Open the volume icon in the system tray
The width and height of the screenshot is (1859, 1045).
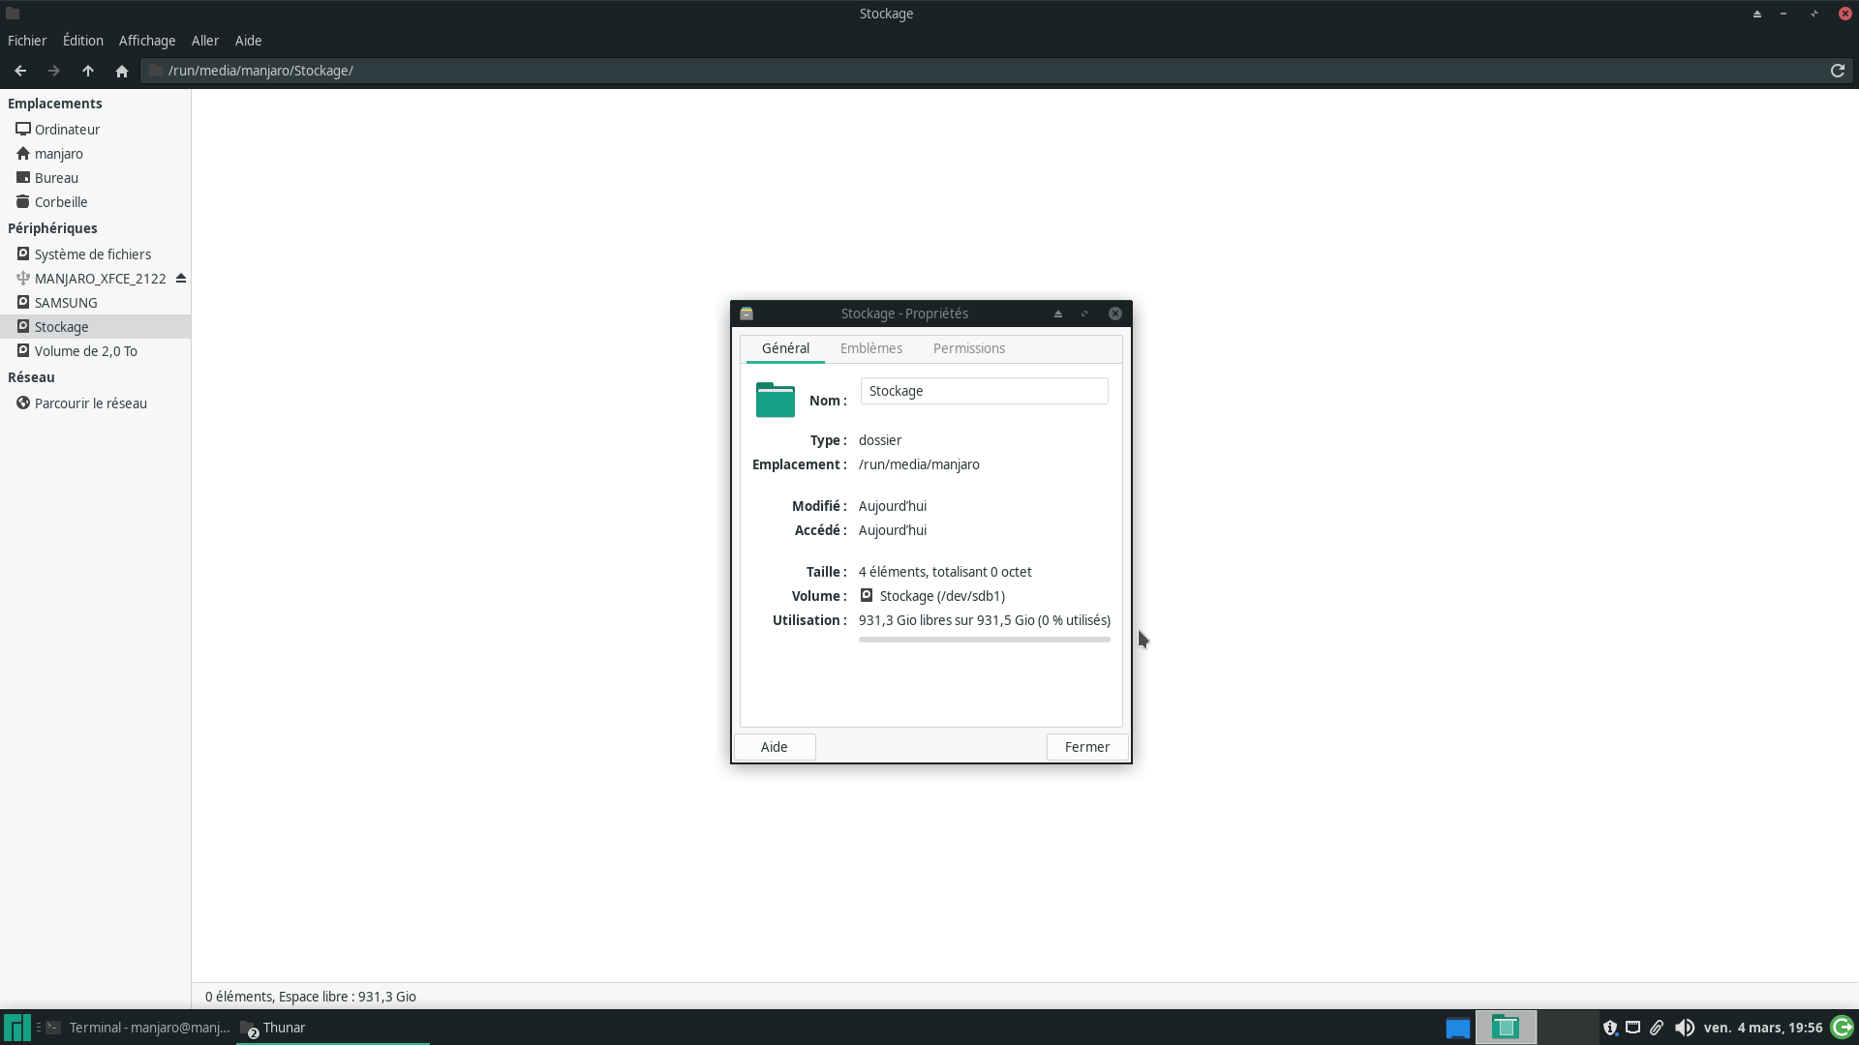point(1684,1028)
